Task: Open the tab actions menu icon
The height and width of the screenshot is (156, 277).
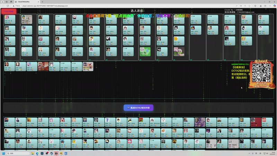Action: [x=11, y=2]
